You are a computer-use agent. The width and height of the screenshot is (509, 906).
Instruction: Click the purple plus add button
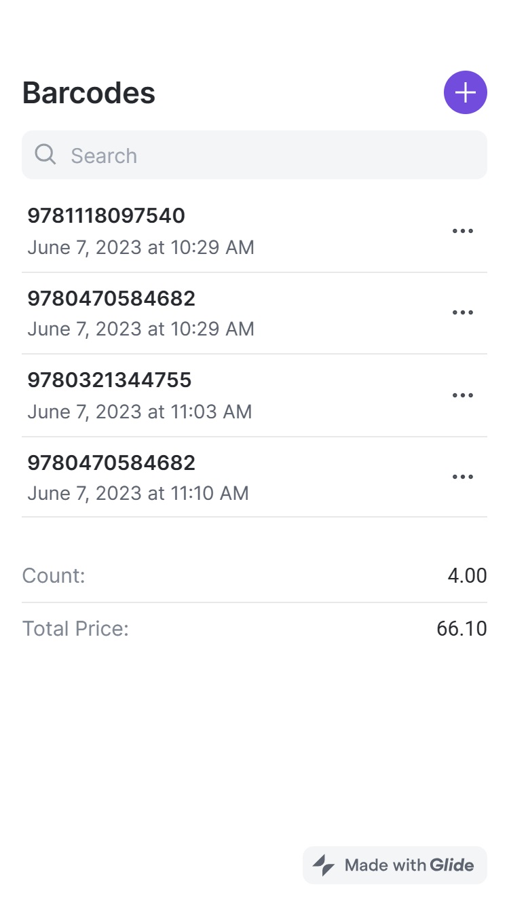click(466, 92)
